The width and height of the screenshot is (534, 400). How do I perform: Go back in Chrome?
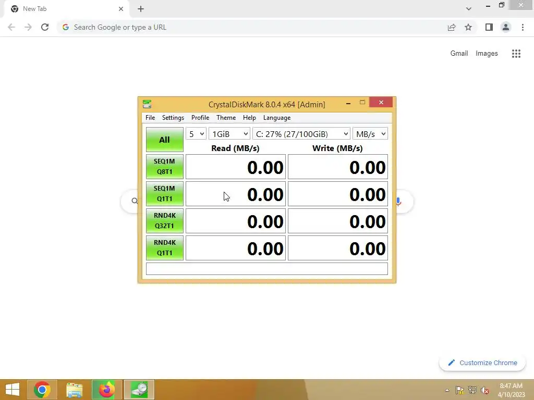[11, 27]
